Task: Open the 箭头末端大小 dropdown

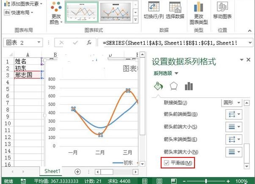Action: [x=234, y=152]
